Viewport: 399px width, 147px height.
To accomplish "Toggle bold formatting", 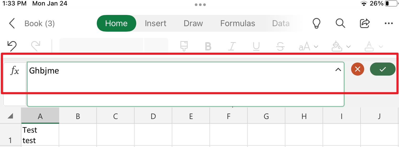I will (x=208, y=47).
